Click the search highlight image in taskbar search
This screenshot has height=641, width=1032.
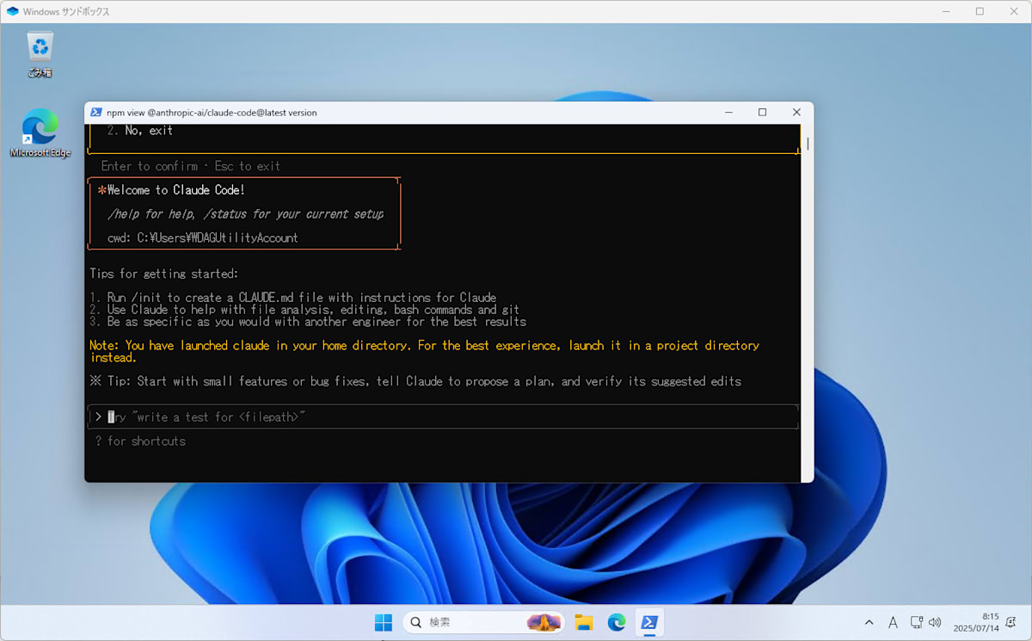544,622
